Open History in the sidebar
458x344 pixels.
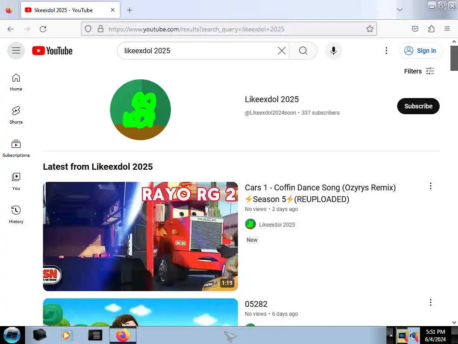[16, 215]
